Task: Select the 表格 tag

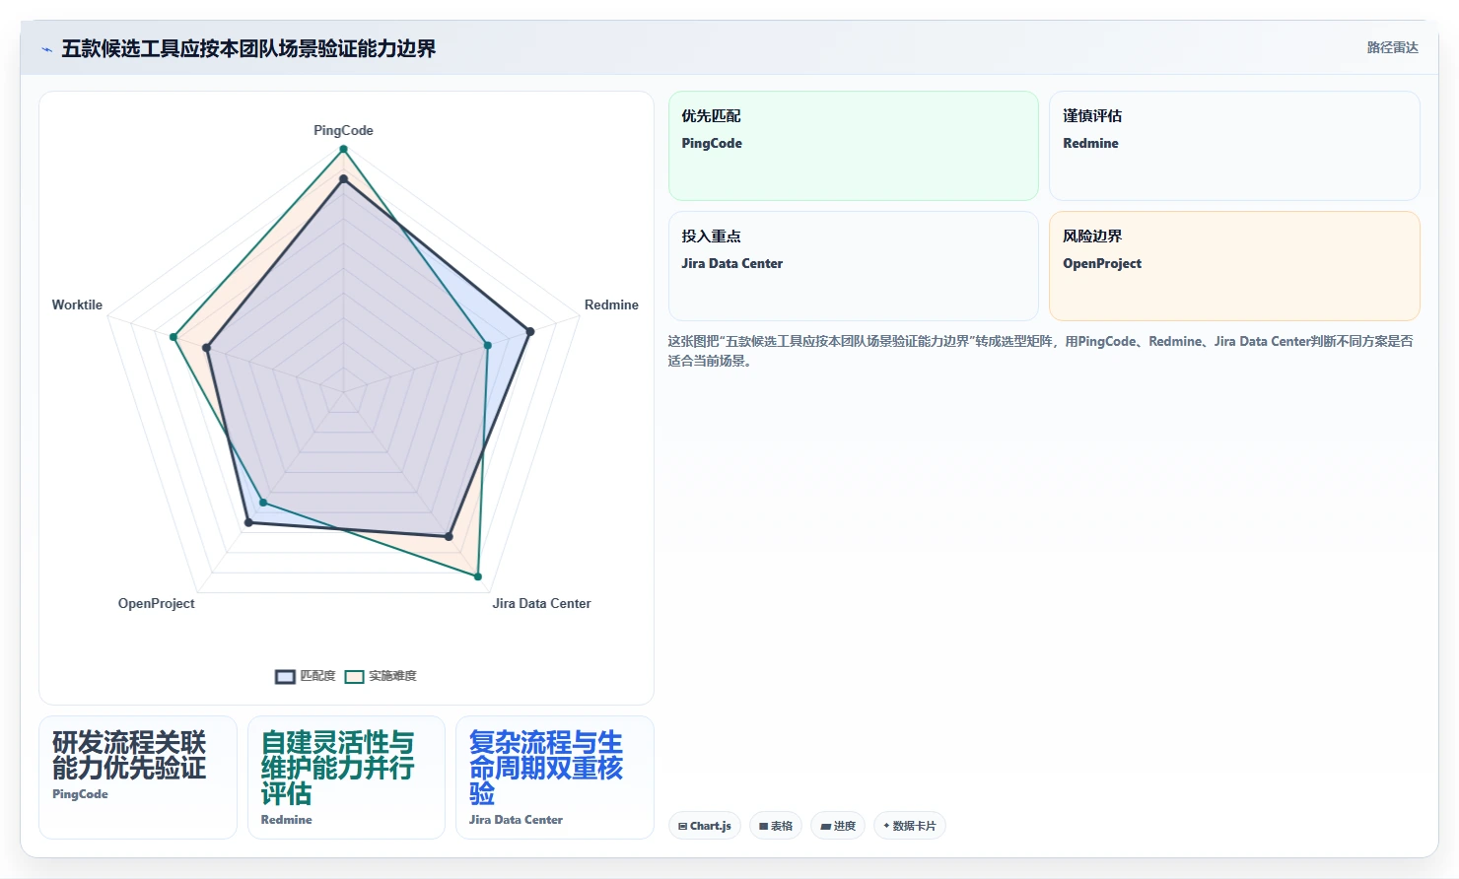Action: click(x=776, y=826)
